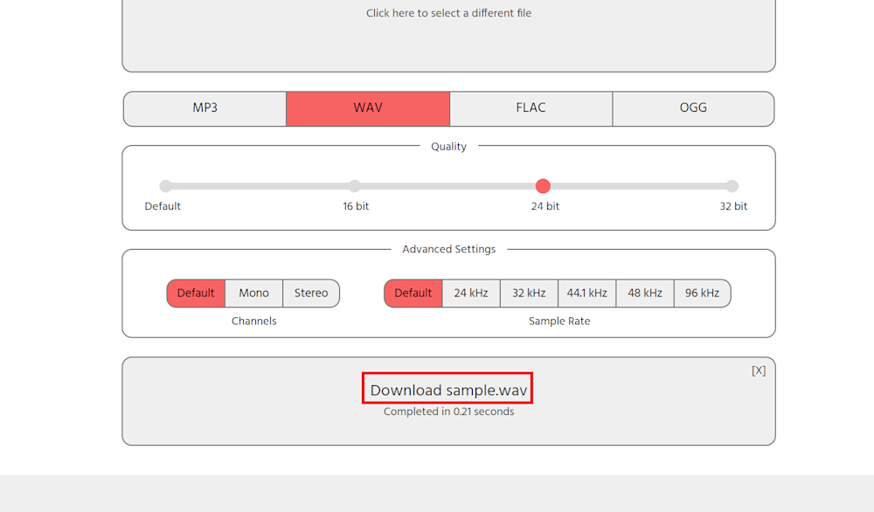Click the '32 bit' quality label
This screenshot has width=874, height=512.
tap(733, 206)
